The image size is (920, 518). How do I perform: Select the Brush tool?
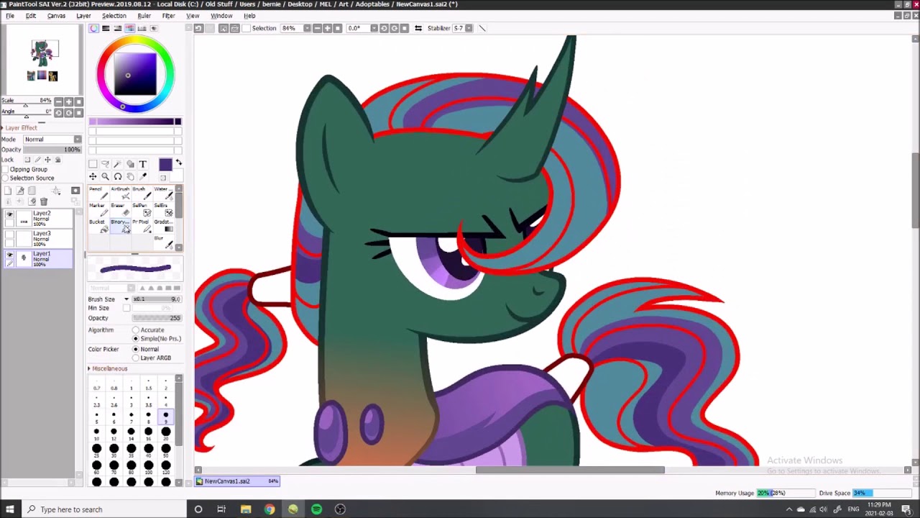coord(142,194)
